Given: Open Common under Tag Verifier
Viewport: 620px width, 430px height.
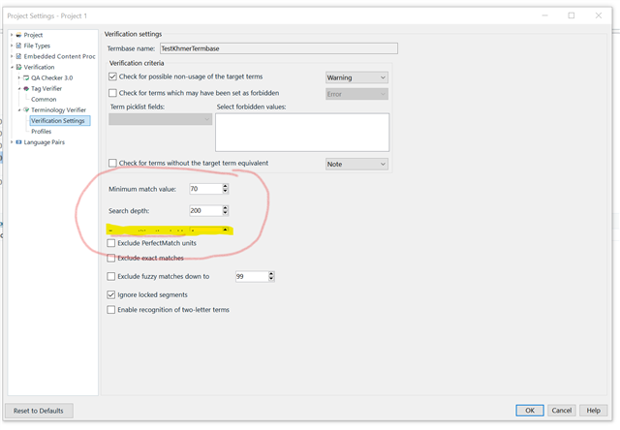Looking at the screenshot, I should [x=44, y=99].
